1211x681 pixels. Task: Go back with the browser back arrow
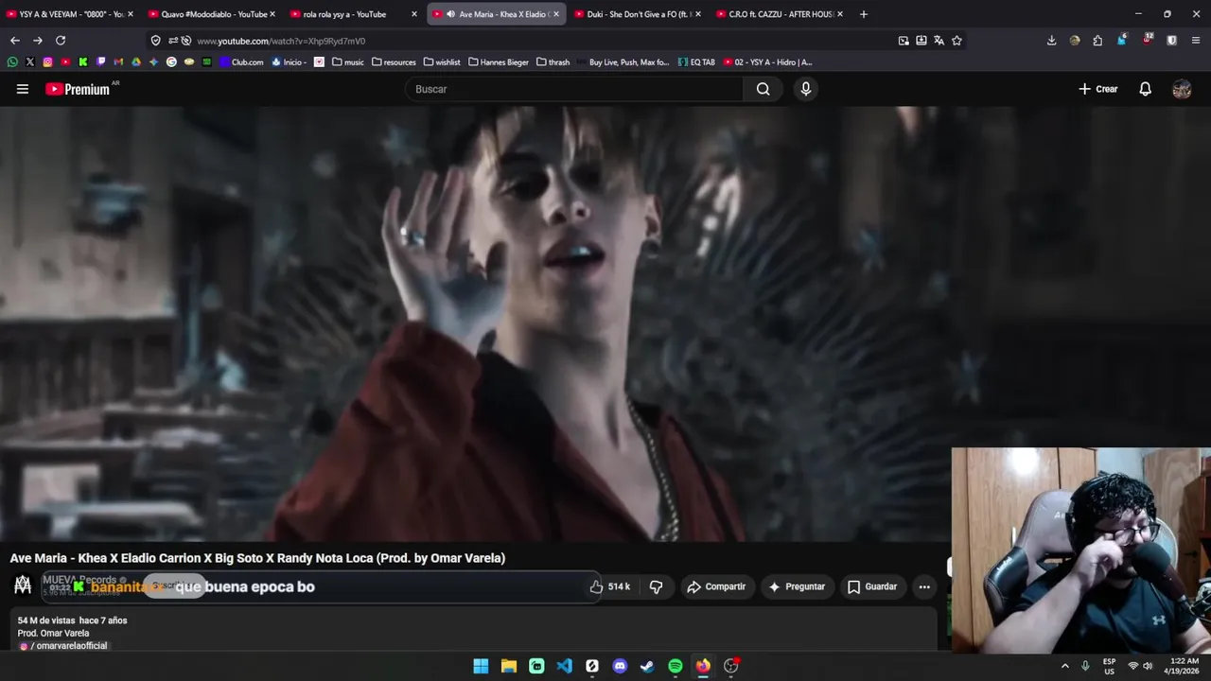tap(14, 41)
